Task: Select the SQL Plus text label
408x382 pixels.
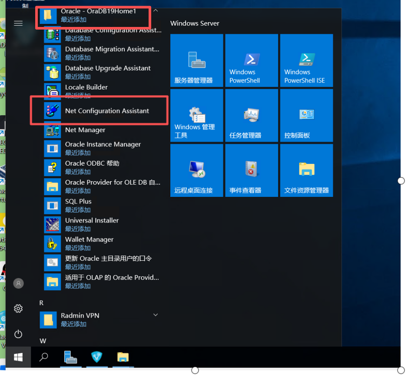Action: [78, 201]
